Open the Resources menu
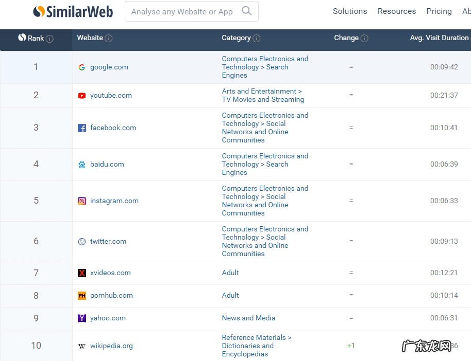 pyautogui.click(x=396, y=11)
